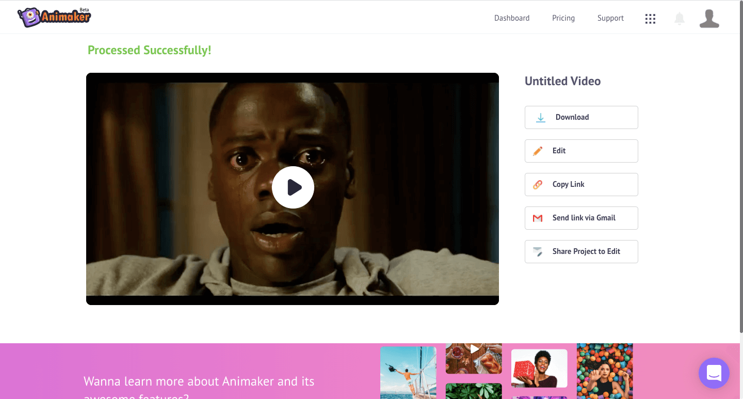Click the woman holding red gift thumbnail
This screenshot has height=399, width=743.
pos(539,368)
